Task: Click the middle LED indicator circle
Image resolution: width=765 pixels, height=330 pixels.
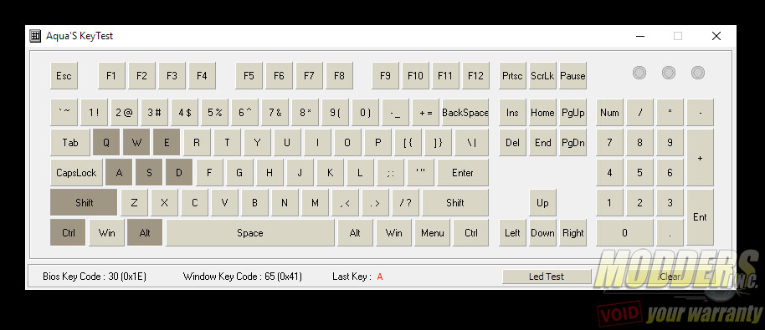Action: [669, 73]
